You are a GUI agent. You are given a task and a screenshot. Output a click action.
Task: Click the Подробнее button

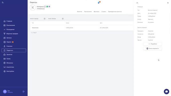[x=153, y=44]
